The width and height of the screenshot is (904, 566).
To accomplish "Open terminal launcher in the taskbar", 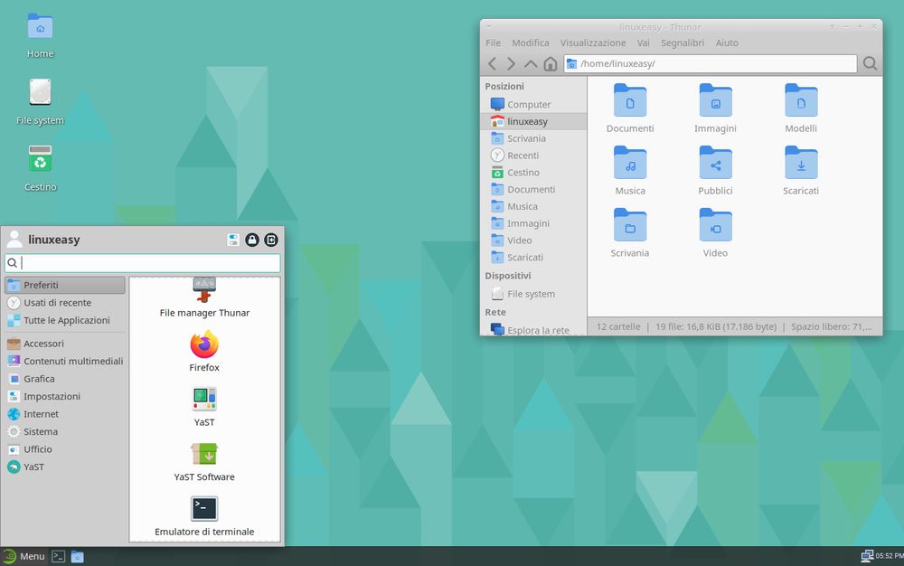I will pos(58,556).
